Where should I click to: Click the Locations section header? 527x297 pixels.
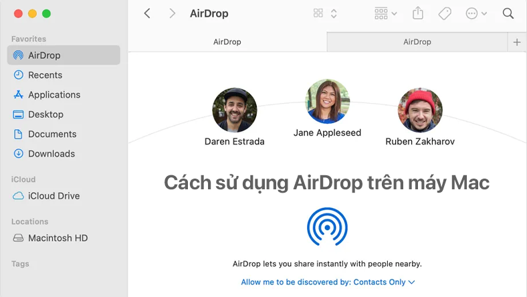(x=30, y=221)
